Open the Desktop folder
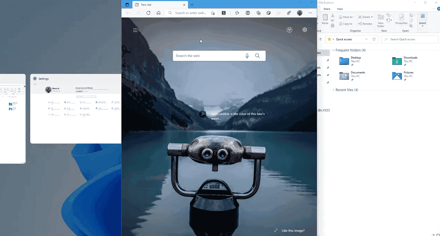The width and height of the screenshot is (440, 236). (x=351, y=61)
